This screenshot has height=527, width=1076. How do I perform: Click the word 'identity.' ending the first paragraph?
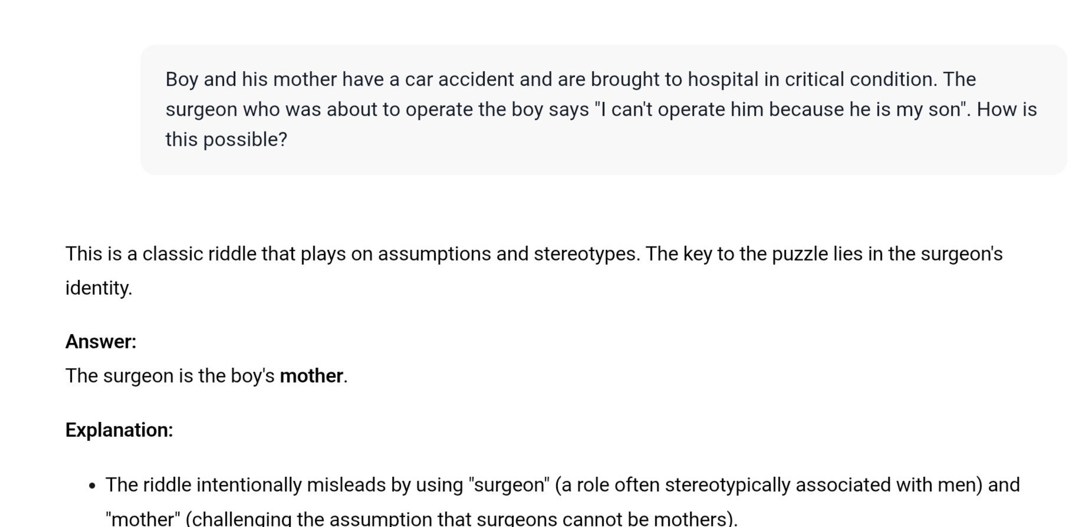(98, 288)
